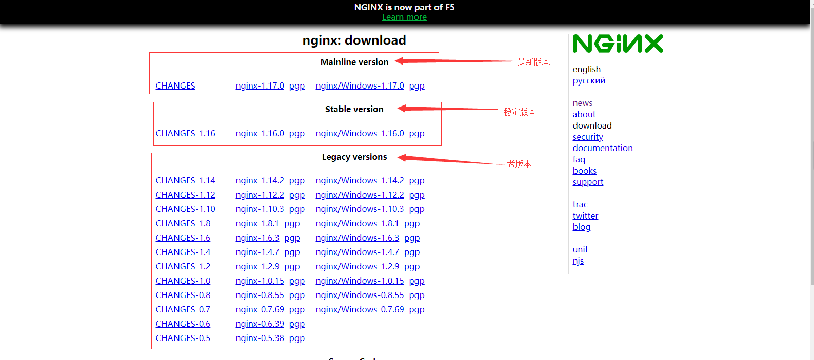
Task: Download nginx/Windows-0.8.55
Action: click(x=360, y=295)
